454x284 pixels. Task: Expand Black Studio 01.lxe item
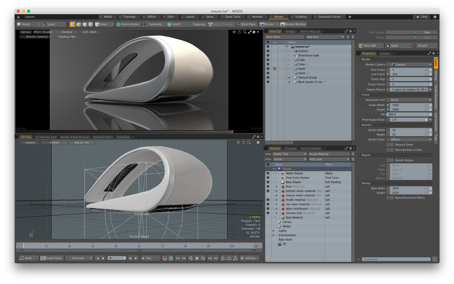[x=290, y=82]
